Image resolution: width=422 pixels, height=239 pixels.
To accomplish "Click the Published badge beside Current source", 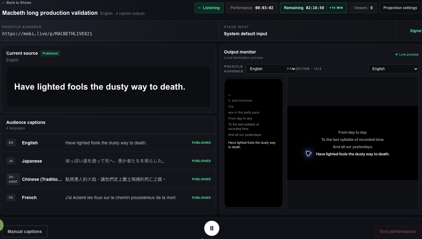I will [50, 53].
